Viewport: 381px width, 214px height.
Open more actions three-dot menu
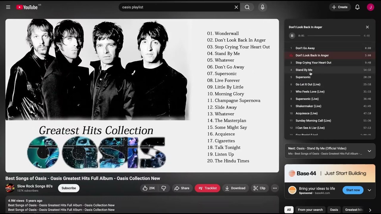[275, 188]
